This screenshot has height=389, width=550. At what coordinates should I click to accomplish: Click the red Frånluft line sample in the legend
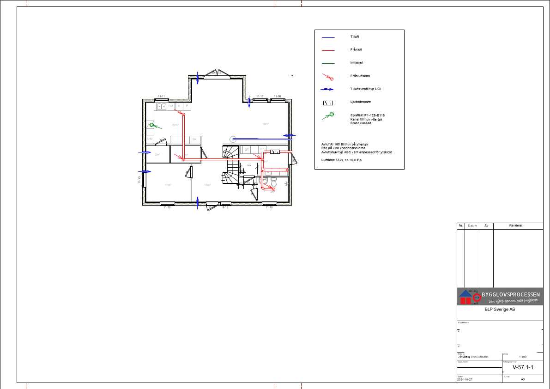click(x=328, y=50)
